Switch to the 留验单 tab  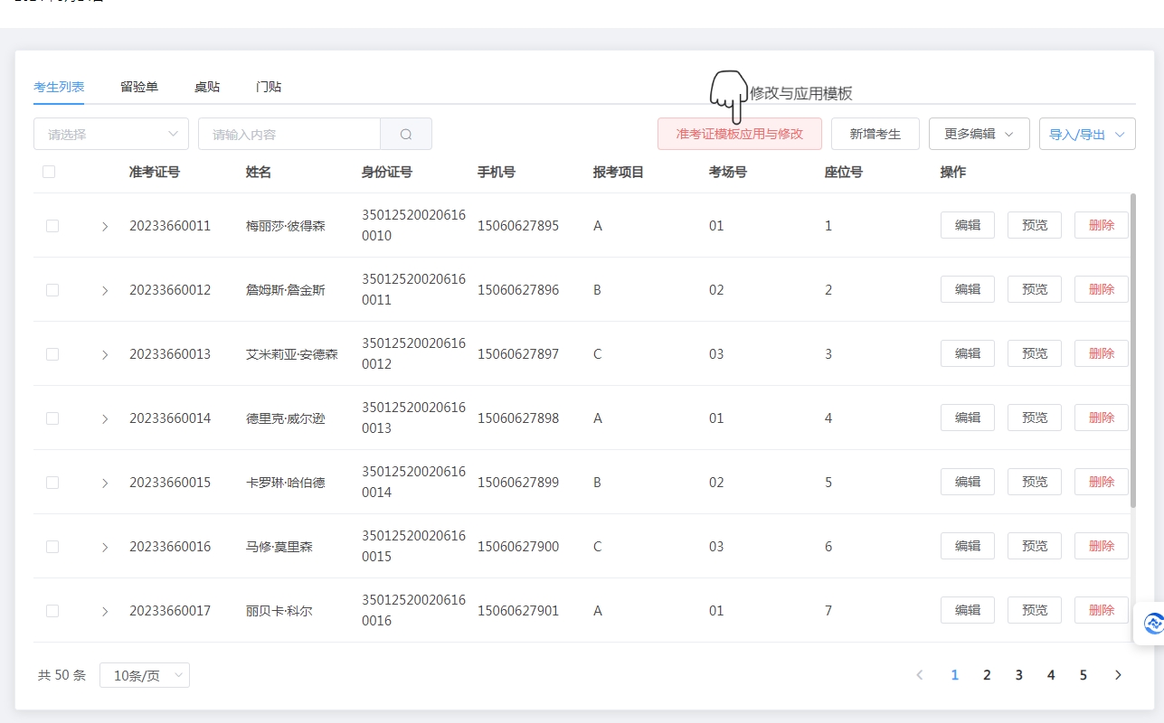pyautogui.click(x=139, y=87)
